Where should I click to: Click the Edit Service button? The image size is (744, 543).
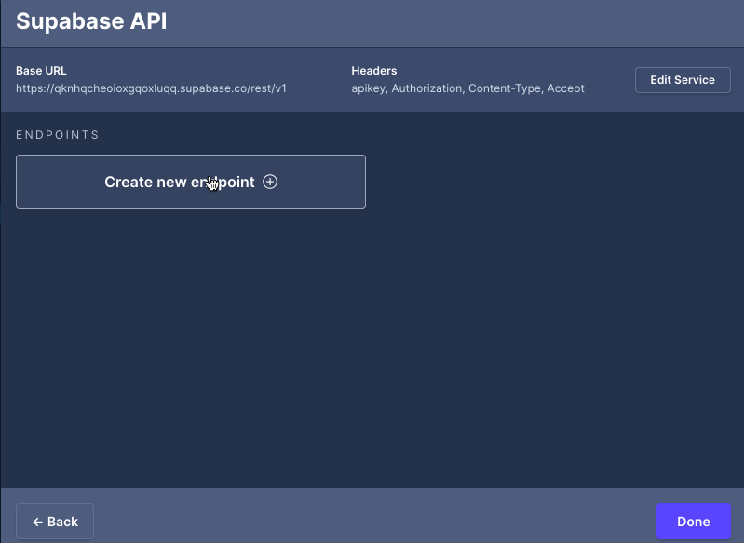(x=683, y=80)
